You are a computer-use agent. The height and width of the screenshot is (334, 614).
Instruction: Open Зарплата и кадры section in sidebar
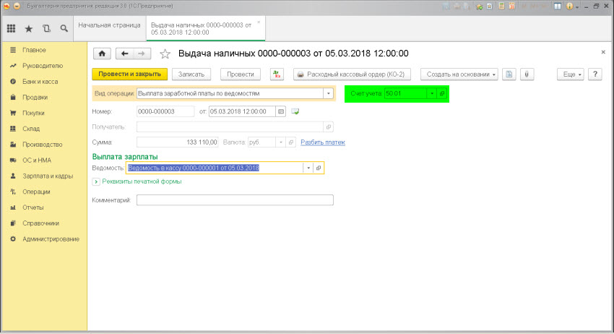47,176
